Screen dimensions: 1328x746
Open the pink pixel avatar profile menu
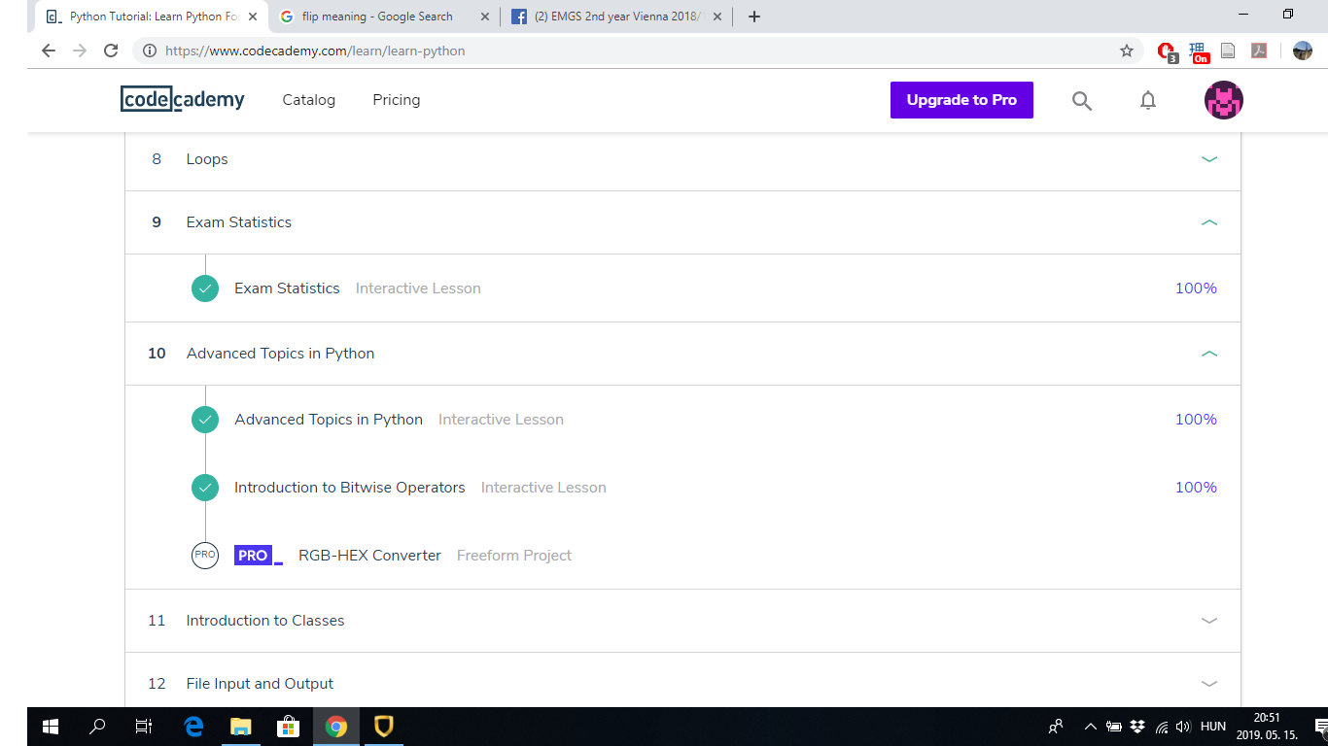[x=1224, y=100]
